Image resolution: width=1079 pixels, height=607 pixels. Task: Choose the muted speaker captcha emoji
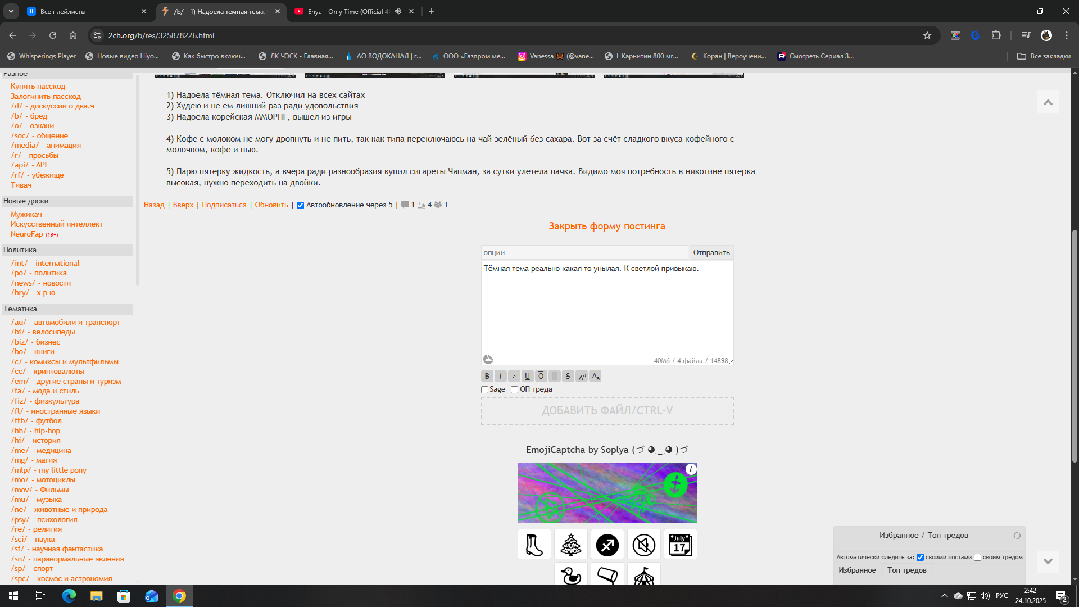pyautogui.click(x=643, y=544)
